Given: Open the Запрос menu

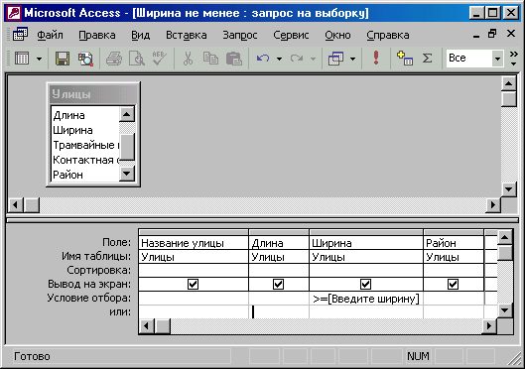Looking at the screenshot, I should [240, 35].
